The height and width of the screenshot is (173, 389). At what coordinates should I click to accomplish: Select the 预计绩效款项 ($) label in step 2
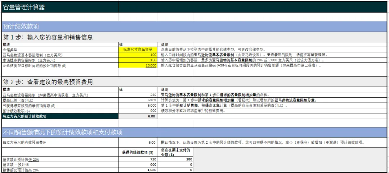60,111
